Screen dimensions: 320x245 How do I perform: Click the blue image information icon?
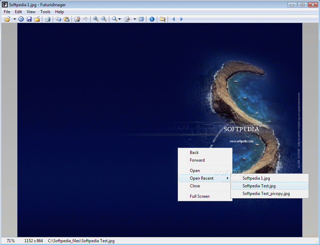click(x=152, y=19)
